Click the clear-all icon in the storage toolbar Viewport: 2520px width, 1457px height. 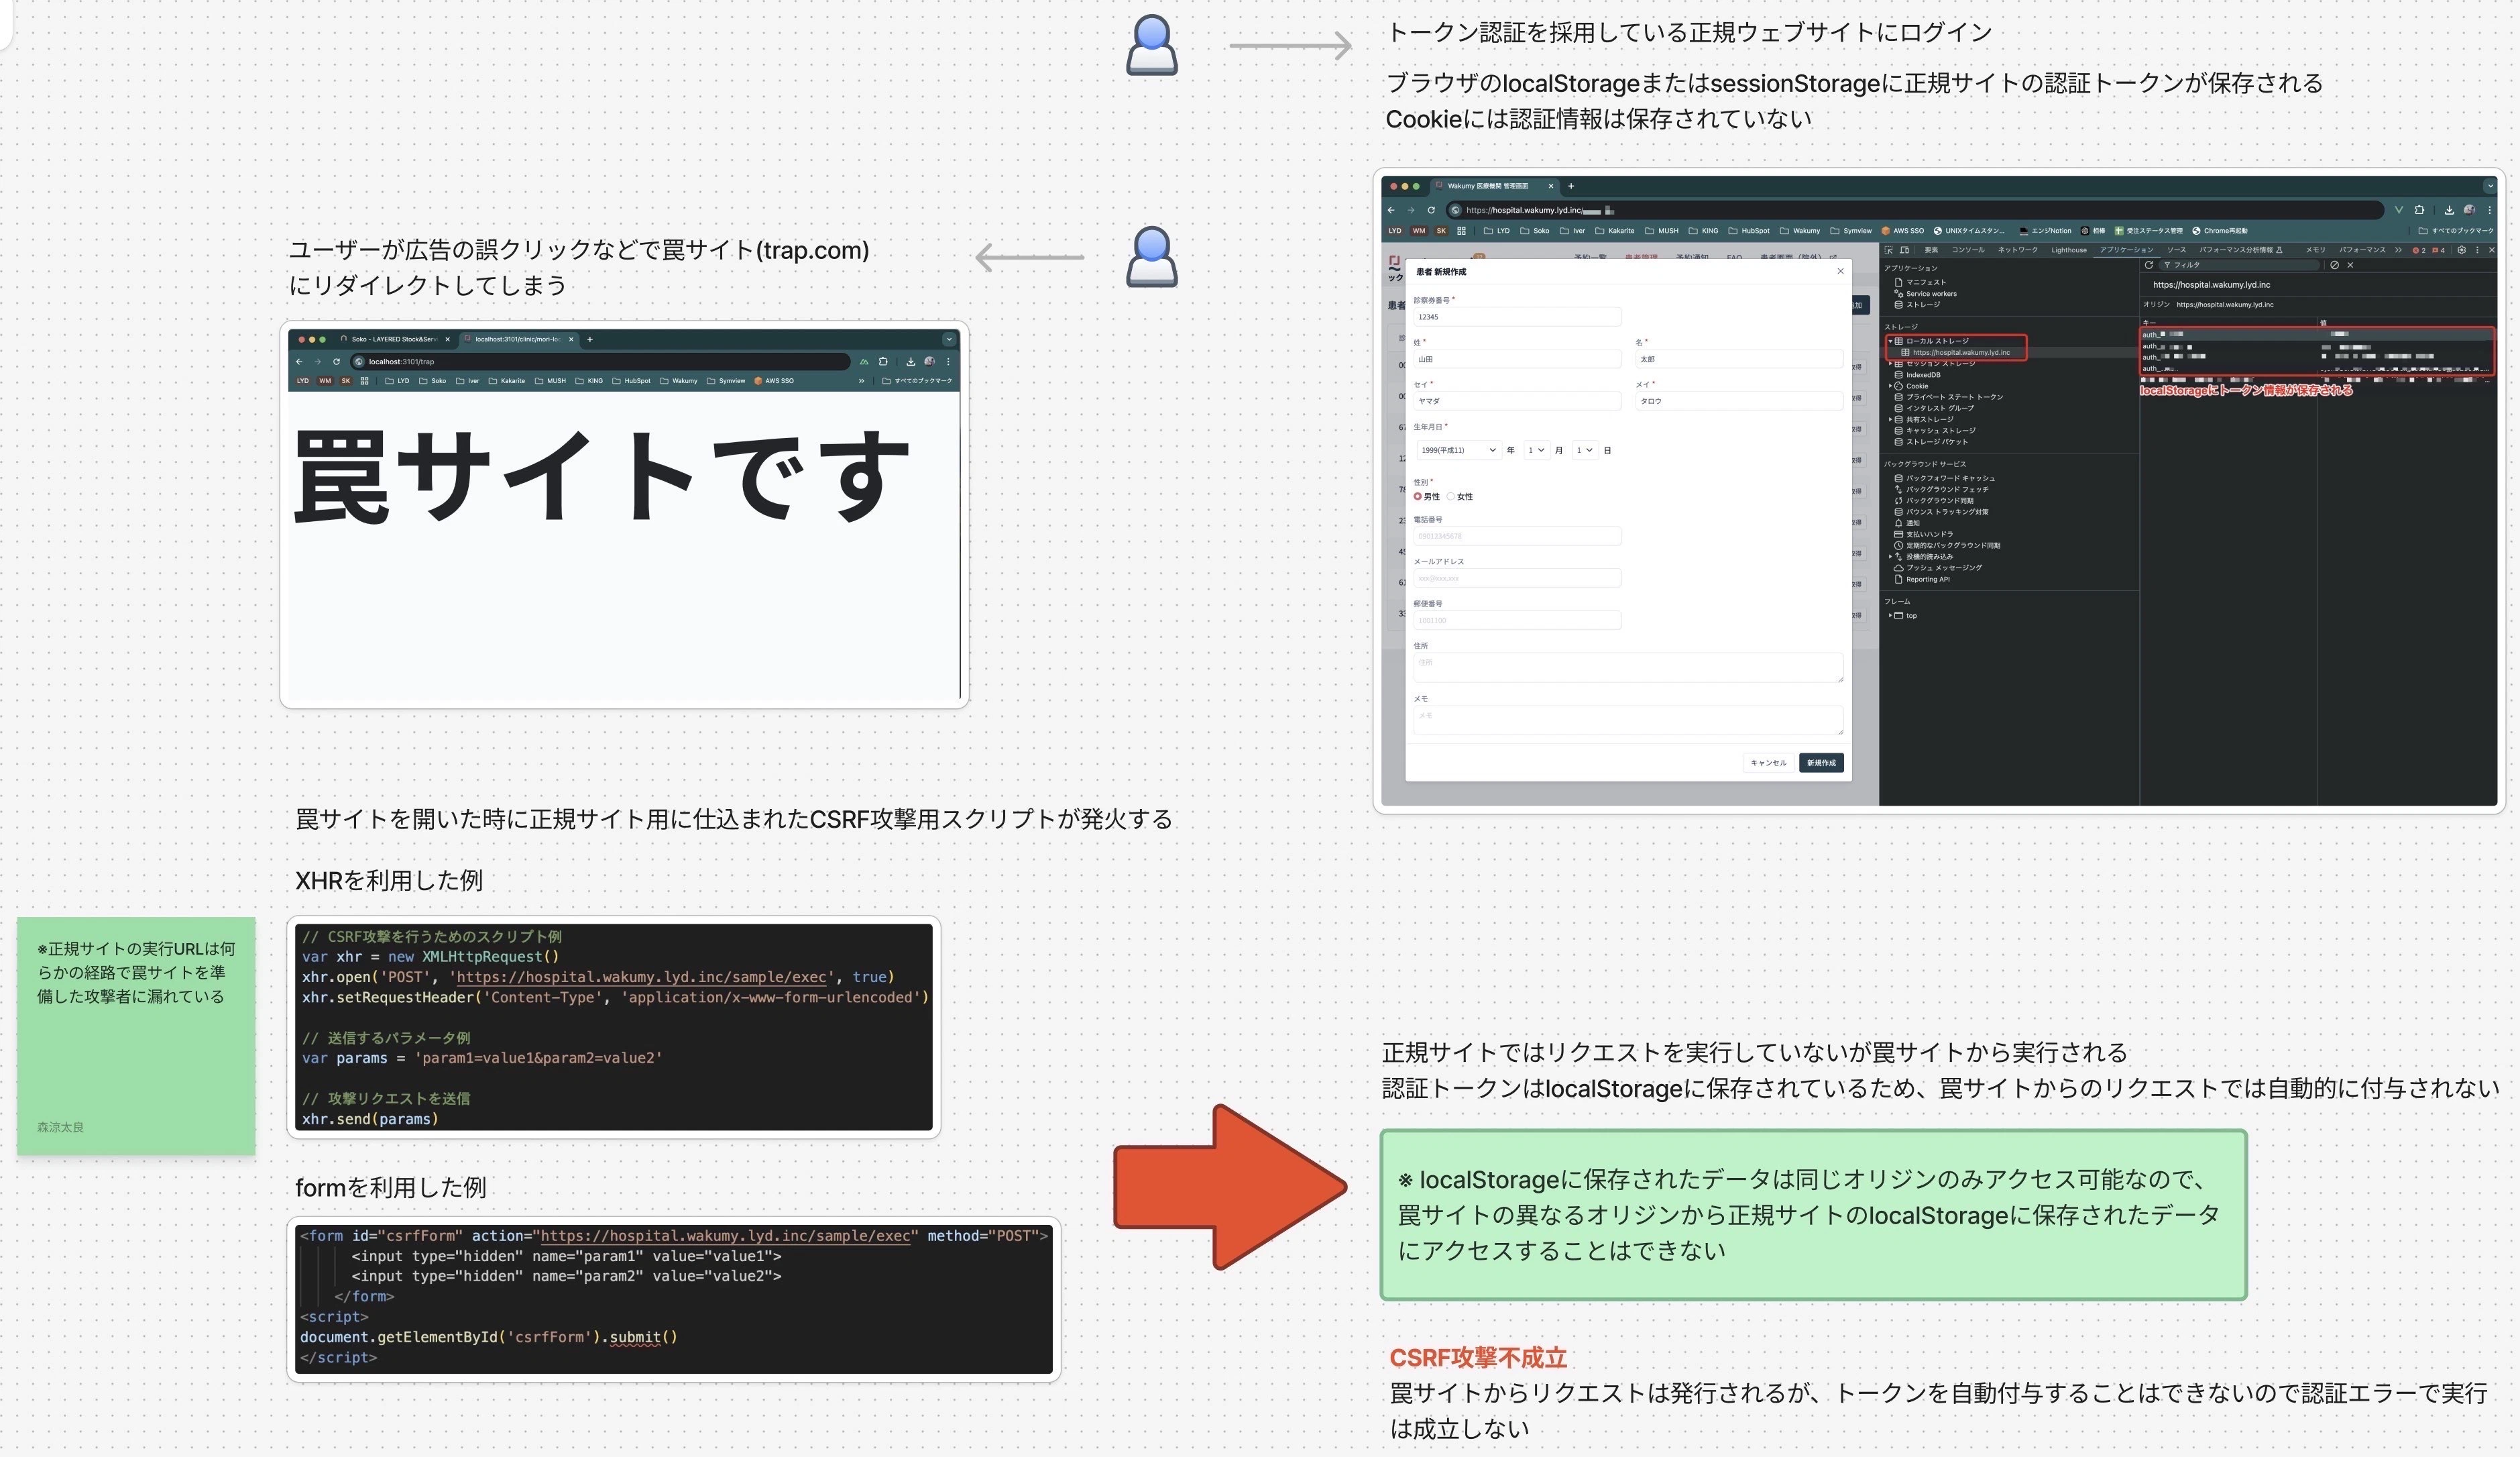(2334, 266)
